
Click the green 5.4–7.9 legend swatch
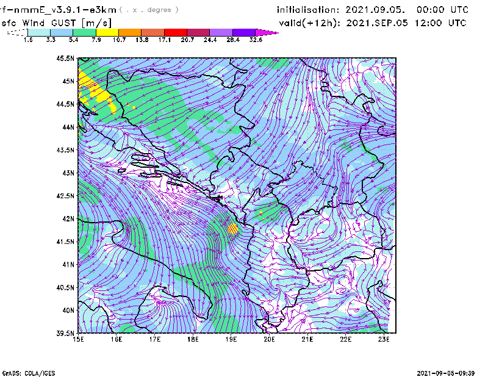[x=84, y=32]
